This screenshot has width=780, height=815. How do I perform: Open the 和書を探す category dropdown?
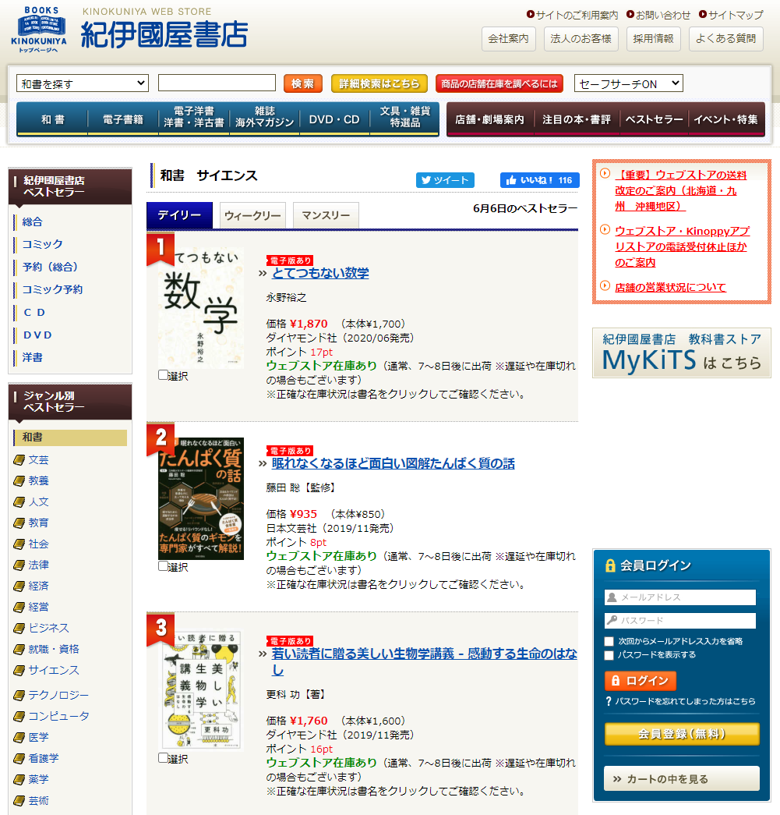pos(83,83)
